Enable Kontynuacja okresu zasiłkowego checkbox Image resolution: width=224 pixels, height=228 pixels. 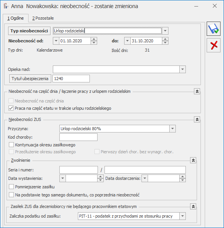[x=11, y=145]
